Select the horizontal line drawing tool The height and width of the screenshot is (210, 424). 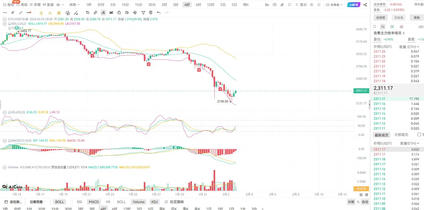(x=5, y=13)
